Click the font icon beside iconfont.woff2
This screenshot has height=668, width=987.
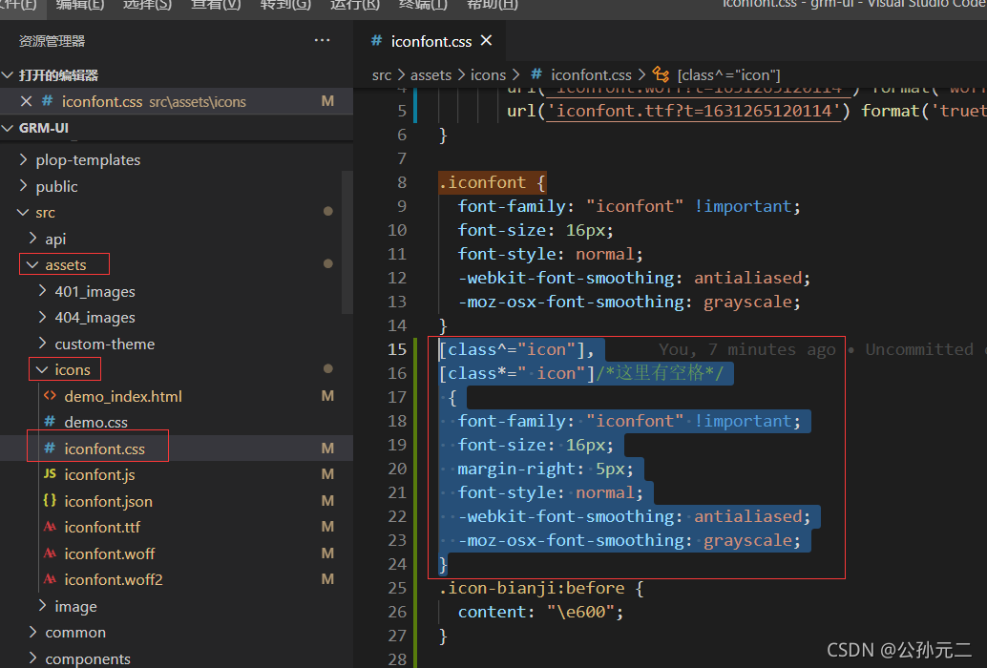coord(50,578)
